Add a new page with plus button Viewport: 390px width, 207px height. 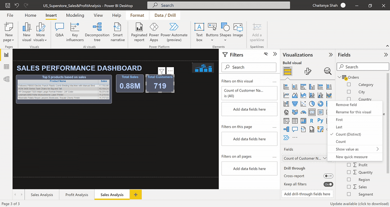(136, 195)
